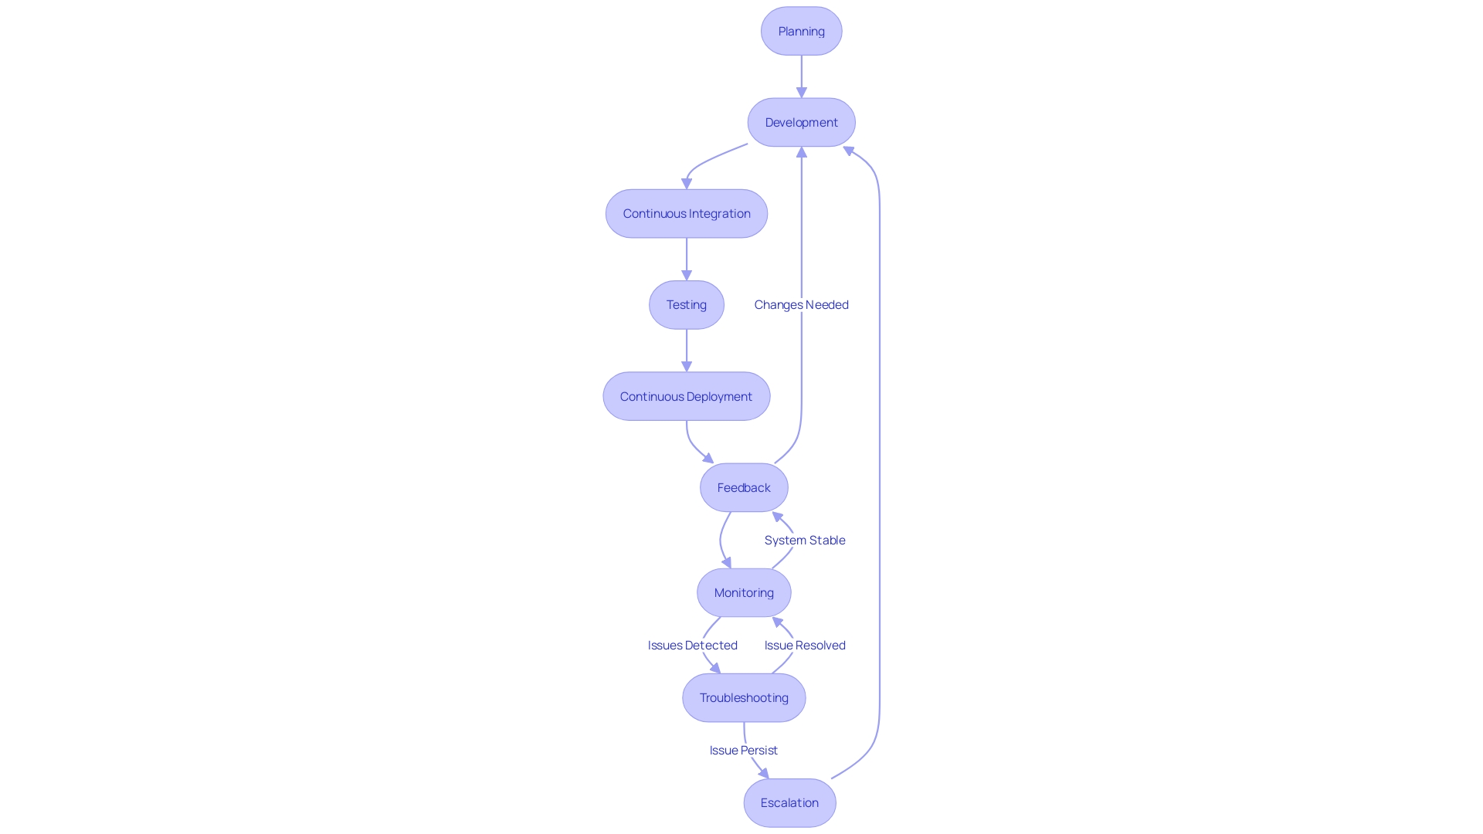This screenshot has height=834, width=1483.
Task: Click the Development node
Action: click(802, 122)
